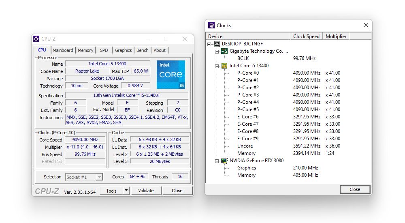
Task: Switch to the Graphics tab
Action: [x=124, y=50]
